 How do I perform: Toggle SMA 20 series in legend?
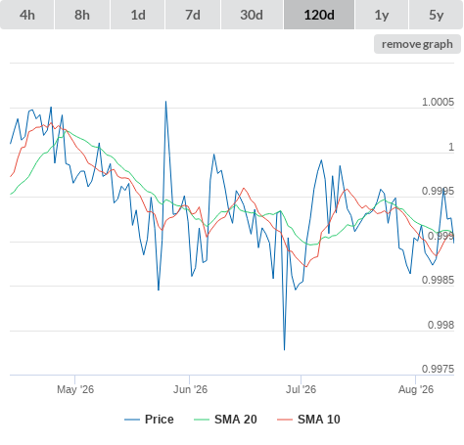pos(225,420)
